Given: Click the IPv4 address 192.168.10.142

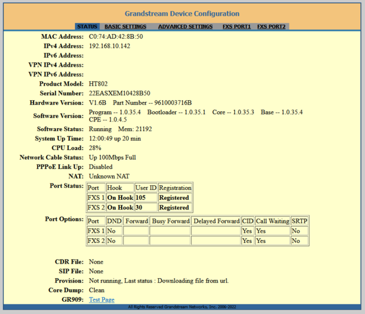Looking at the screenshot, I should [109, 46].
